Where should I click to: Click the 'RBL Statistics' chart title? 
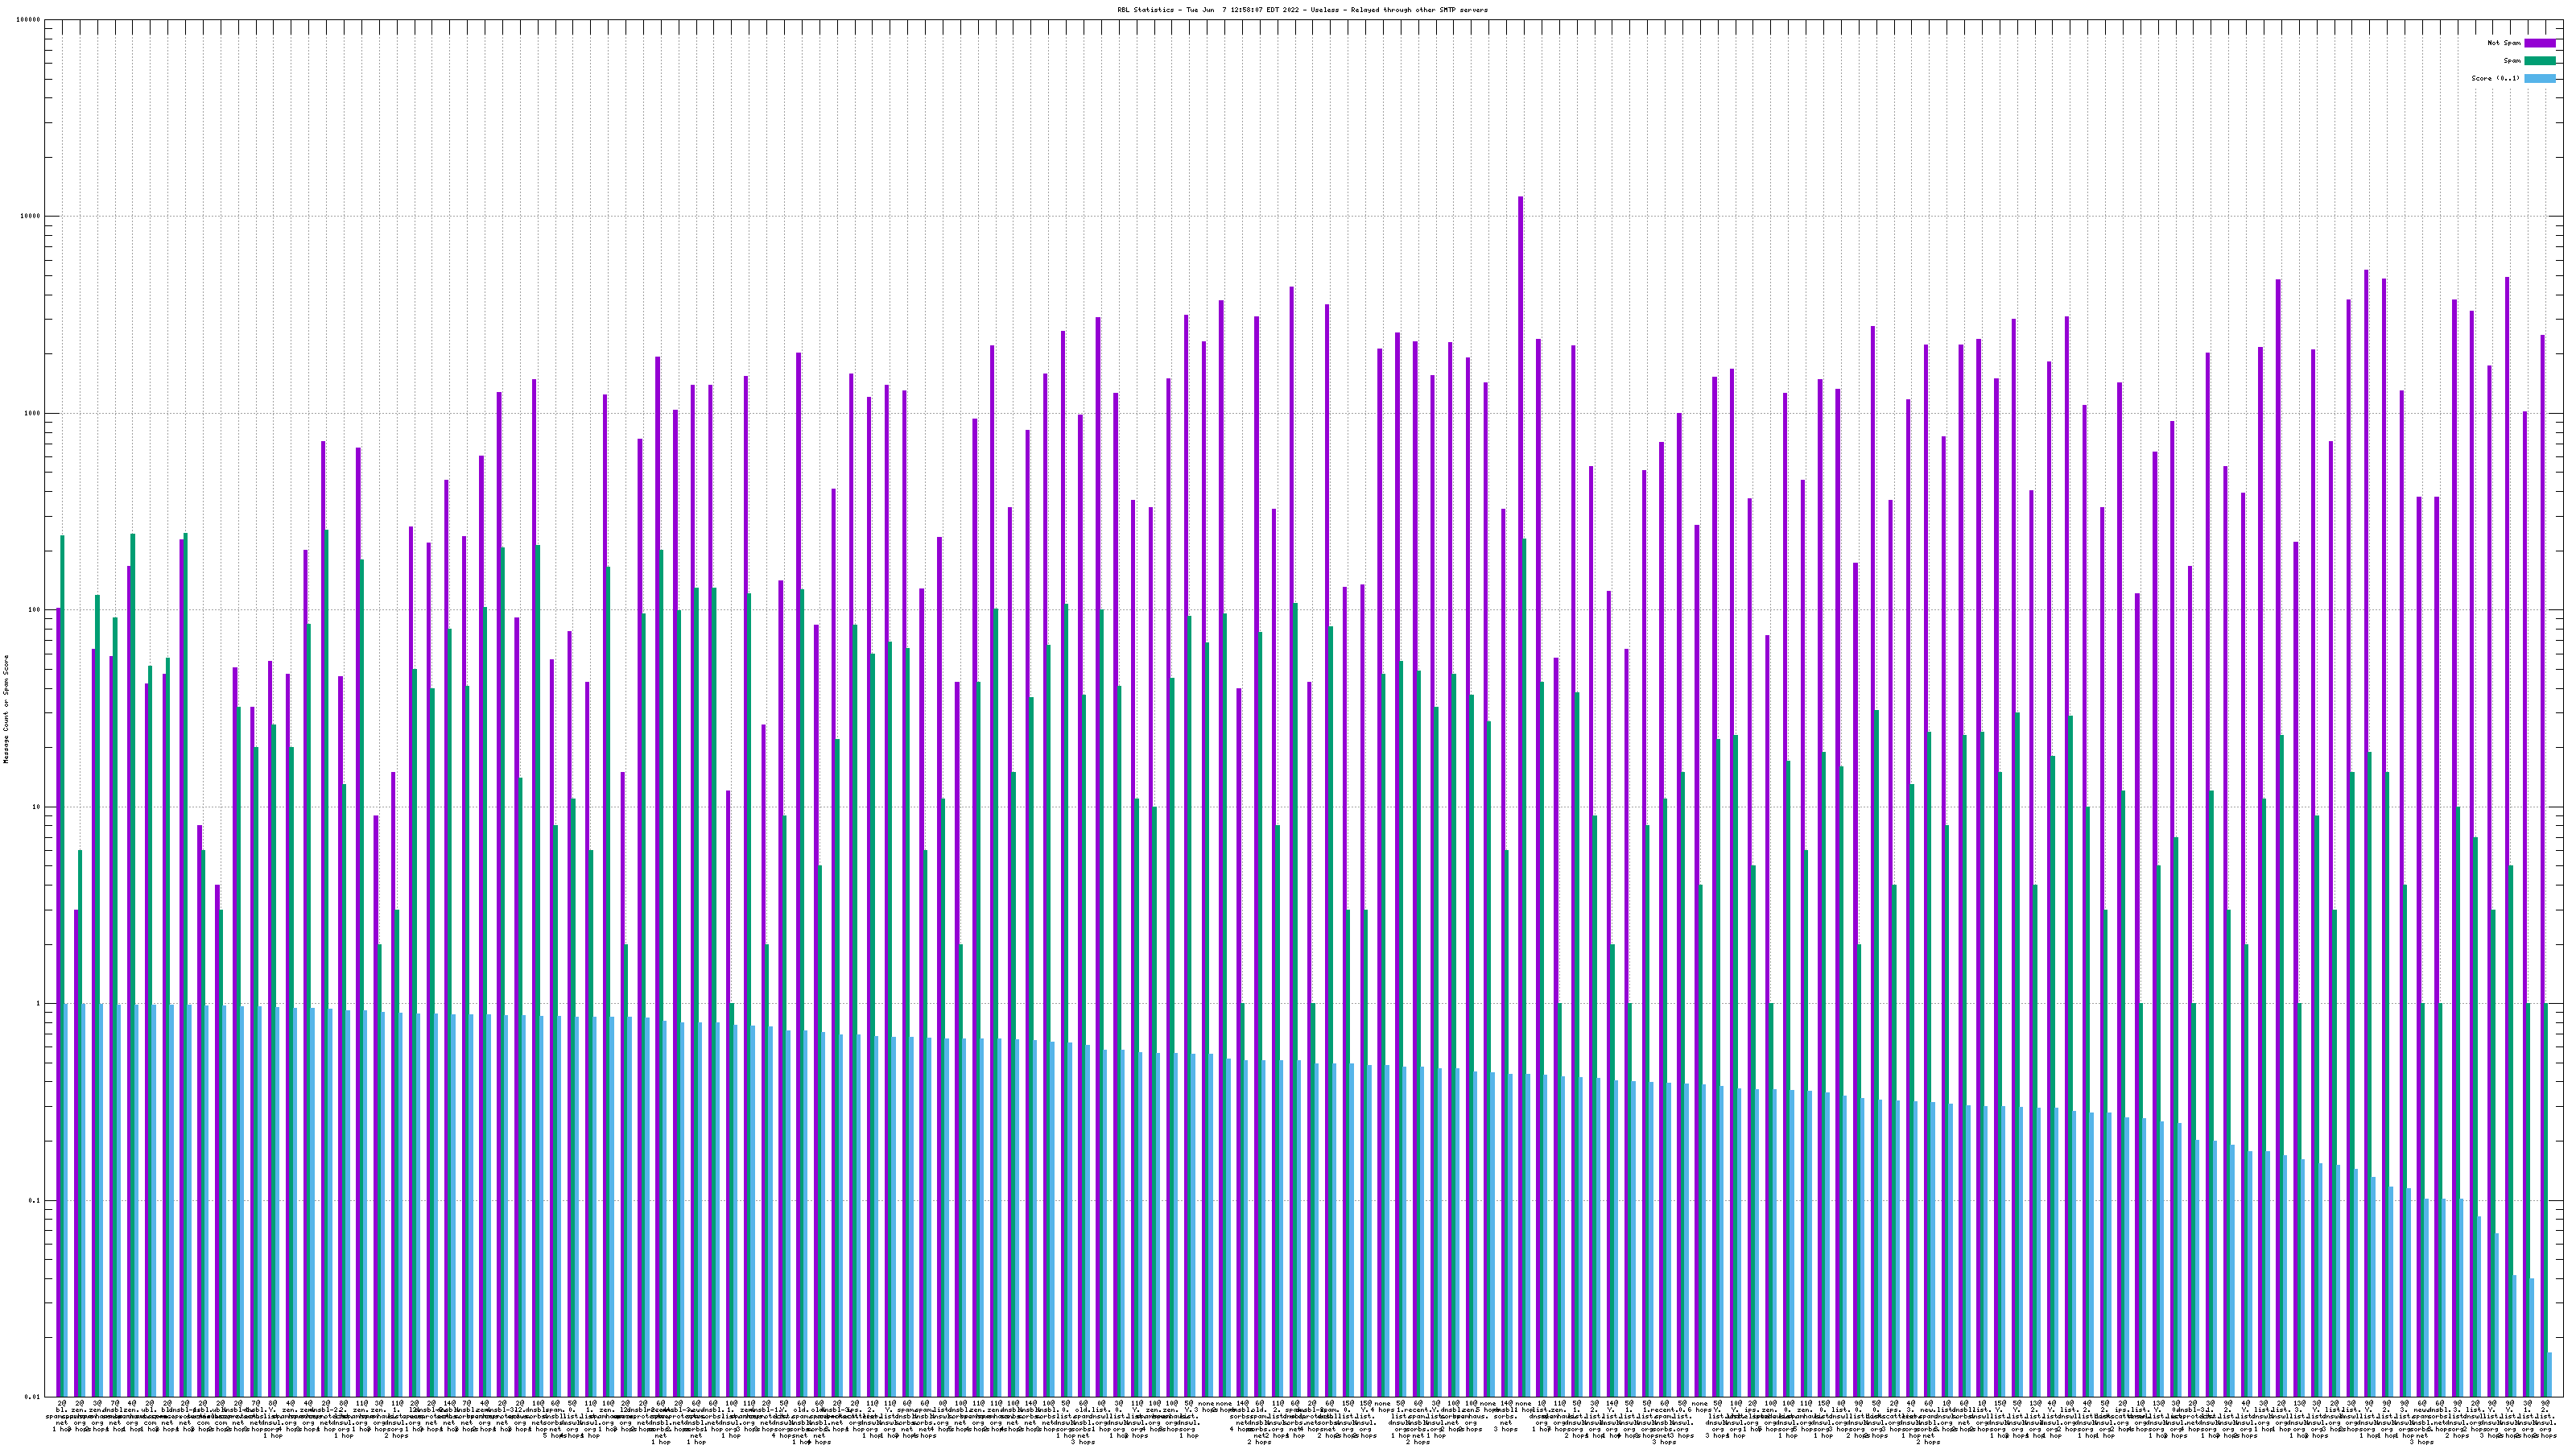[1302, 10]
